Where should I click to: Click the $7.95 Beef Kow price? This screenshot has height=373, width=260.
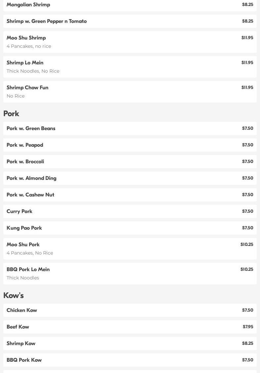click(x=248, y=327)
